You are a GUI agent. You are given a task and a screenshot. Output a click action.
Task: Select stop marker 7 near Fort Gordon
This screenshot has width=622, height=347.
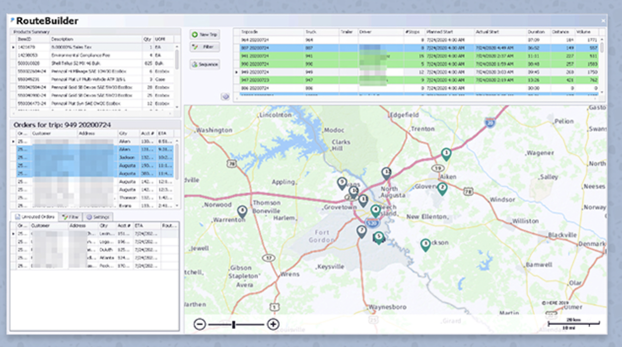click(x=361, y=232)
